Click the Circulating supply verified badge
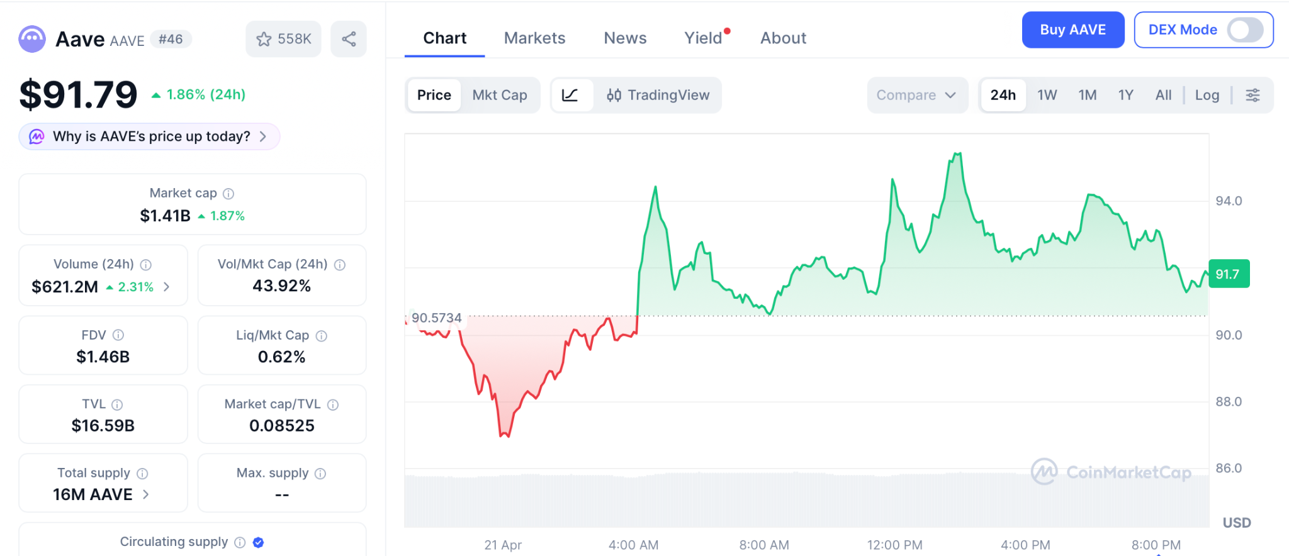The width and height of the screenshot is (1289, 556). click(258, 542)
